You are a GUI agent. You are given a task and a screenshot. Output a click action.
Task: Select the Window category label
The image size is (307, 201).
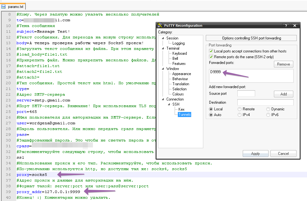pyautogui.click(x=173, y=69)
